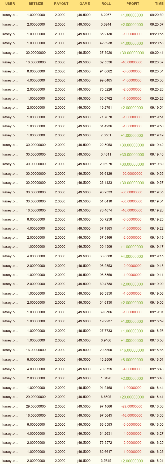Image resolution: width=165 pixels, height=464 pixels.
Task: Click the 29.00000000 betsize at 09:18:41
Action: pyautogui.click(x=36, y=397)
